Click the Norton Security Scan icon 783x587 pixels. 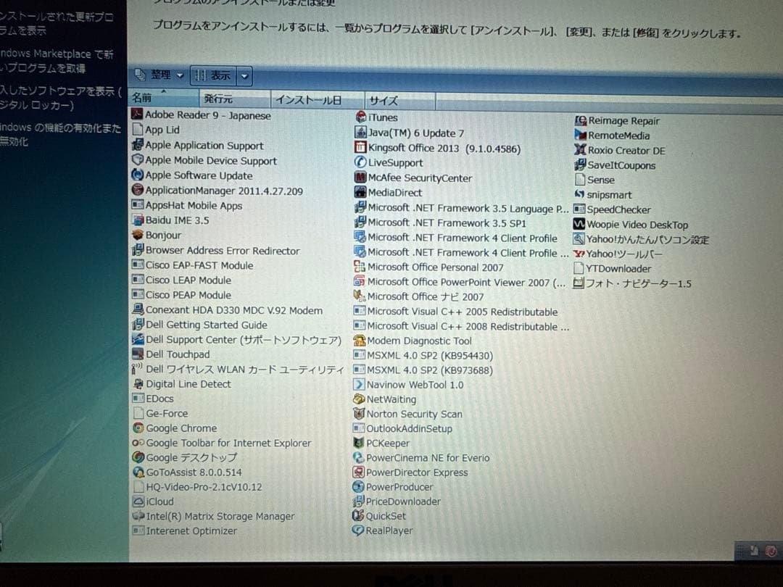click(359, 413)
